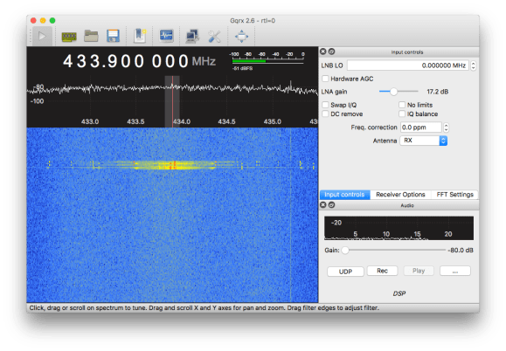Screen dimensions: 506x351
Task: Switch to the Input controls tab
Action: coord(344,195)
